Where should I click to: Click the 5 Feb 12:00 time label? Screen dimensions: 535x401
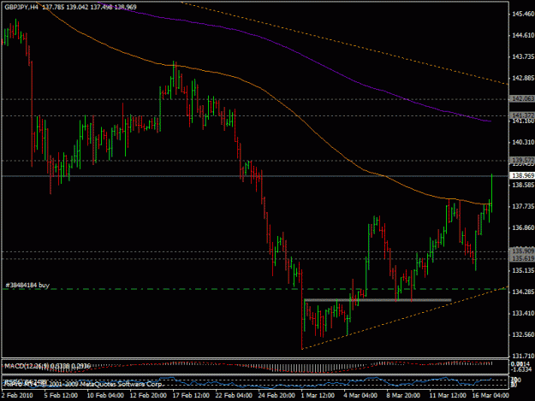pos(61,395)
